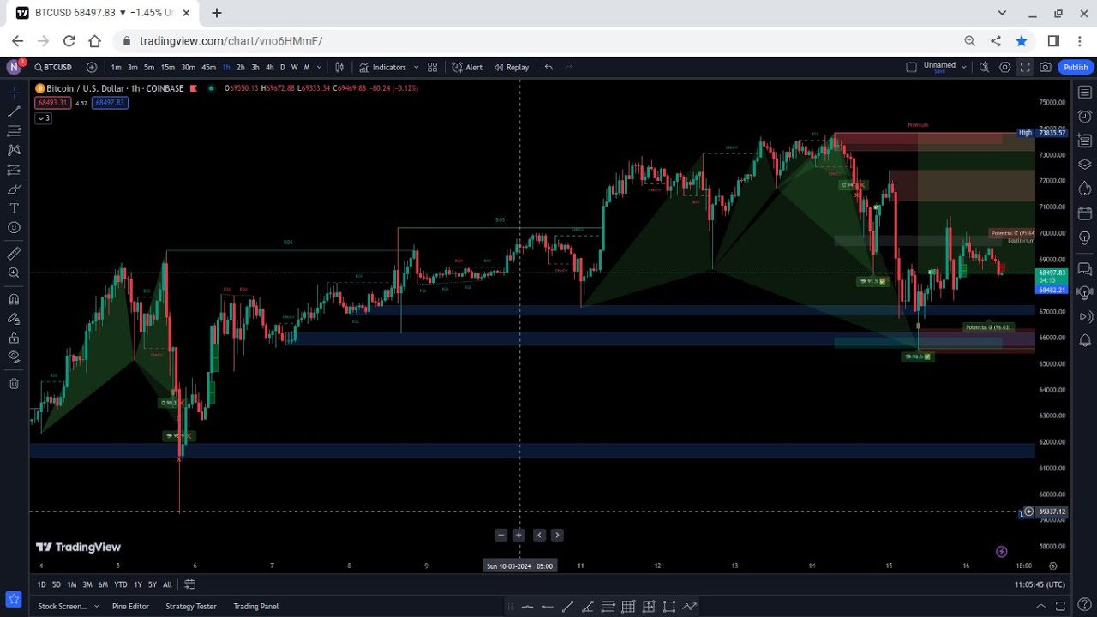Add symbol to compare with plus icon
1097x617 pixels.
(92, 67)
